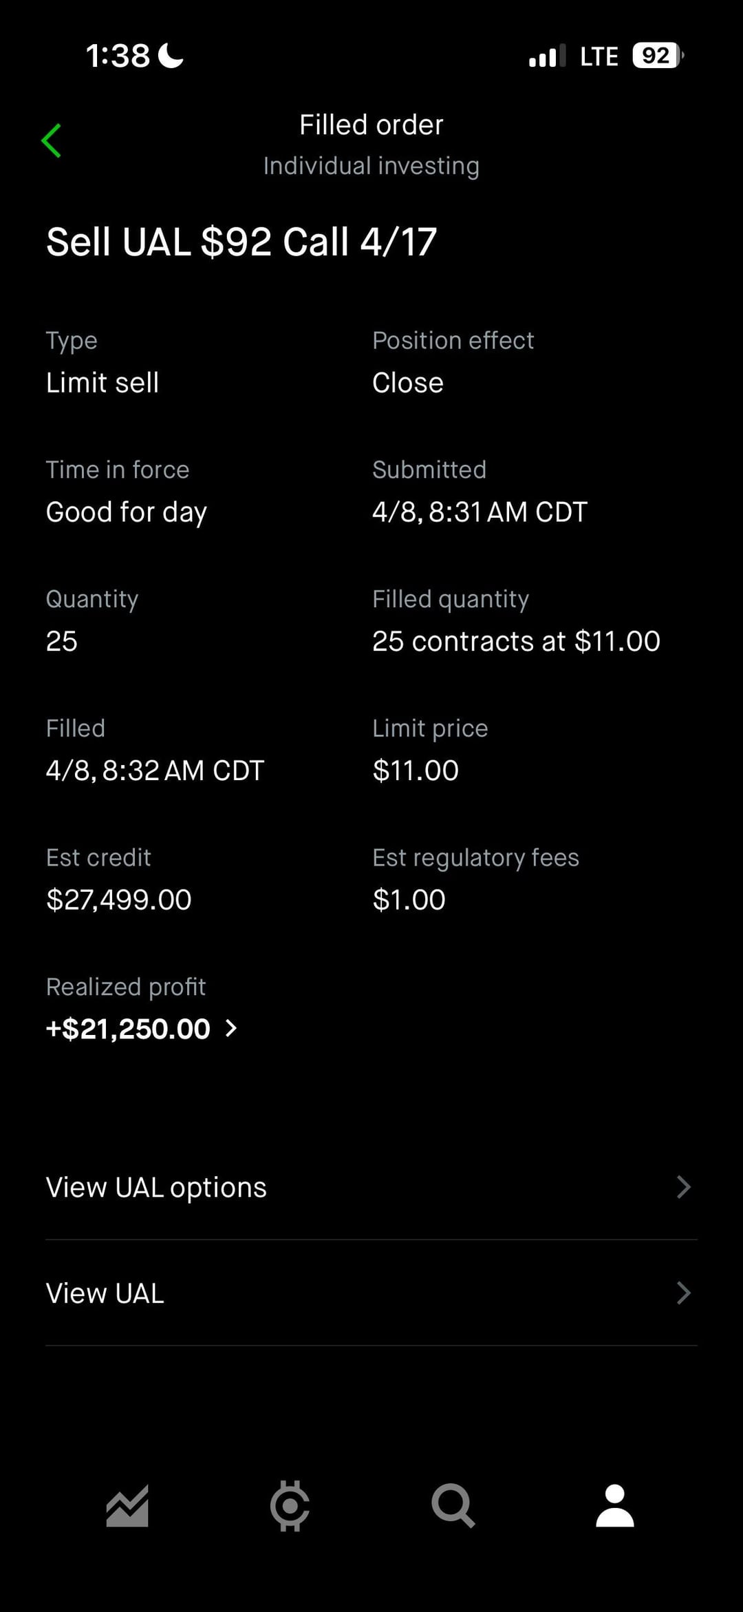The height and width of the screenshot is (1612, 743).
Task: Tap the cellular signal bars icon
Action: tap(547, 56)
